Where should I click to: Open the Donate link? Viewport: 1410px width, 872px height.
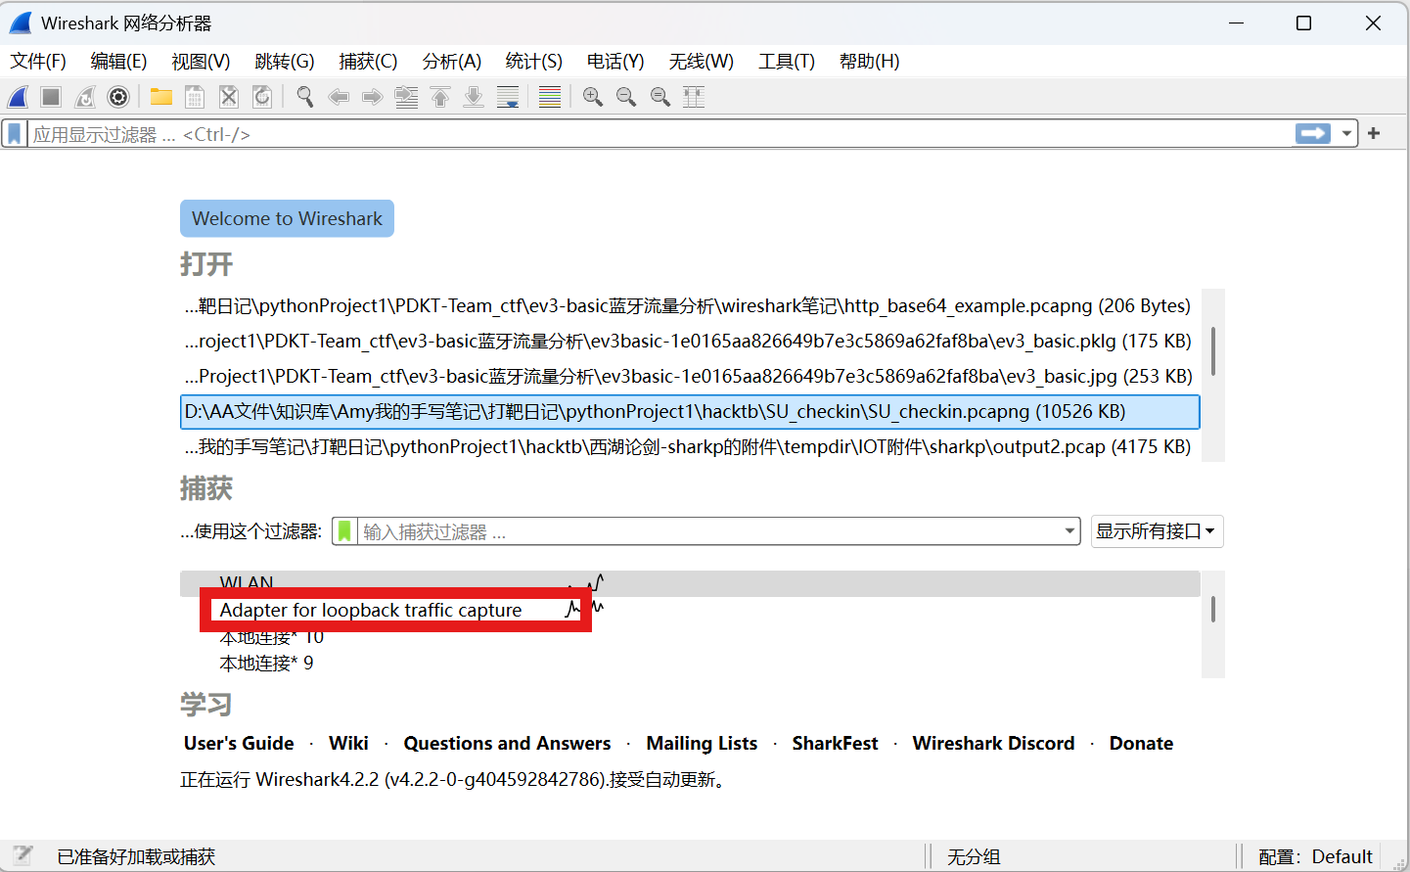coord(1141,743)
